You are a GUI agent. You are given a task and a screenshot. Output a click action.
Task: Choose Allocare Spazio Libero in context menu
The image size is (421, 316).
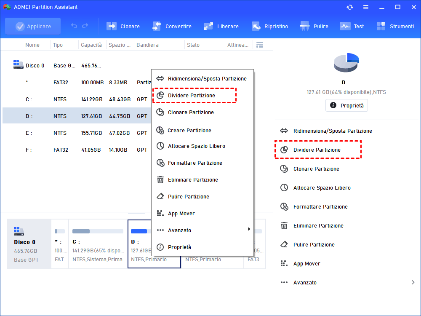coord(203,146)
